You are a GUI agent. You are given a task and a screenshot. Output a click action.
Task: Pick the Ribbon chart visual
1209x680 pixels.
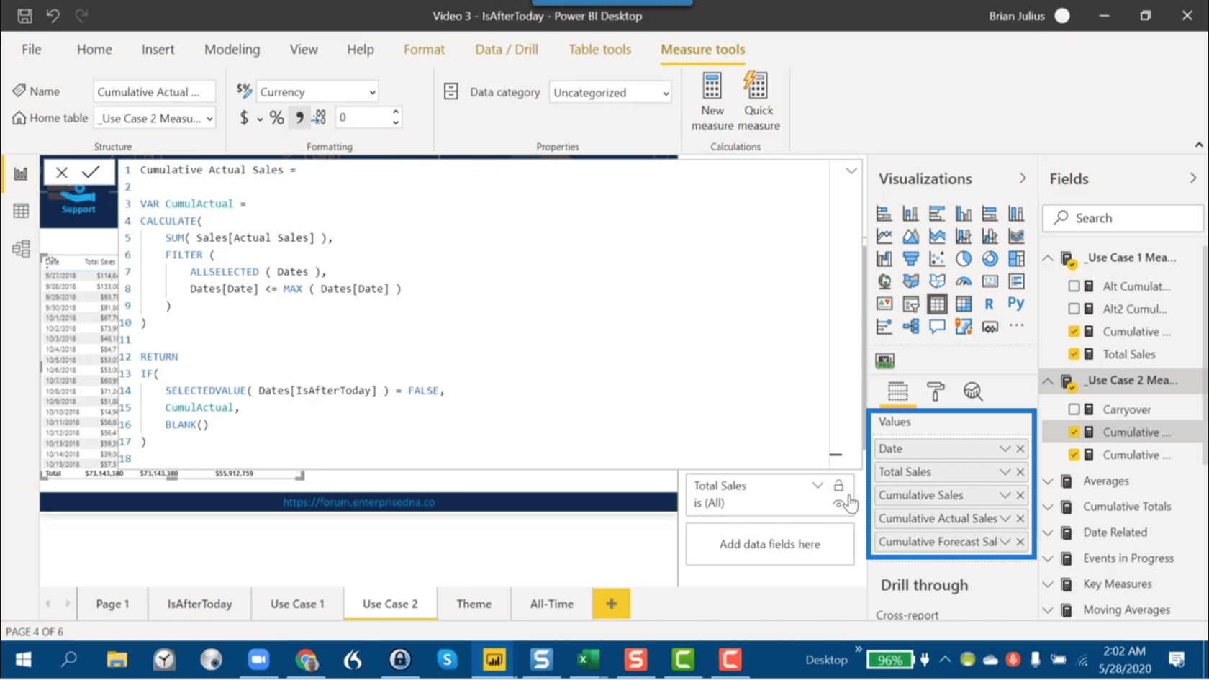(1016, 236)
